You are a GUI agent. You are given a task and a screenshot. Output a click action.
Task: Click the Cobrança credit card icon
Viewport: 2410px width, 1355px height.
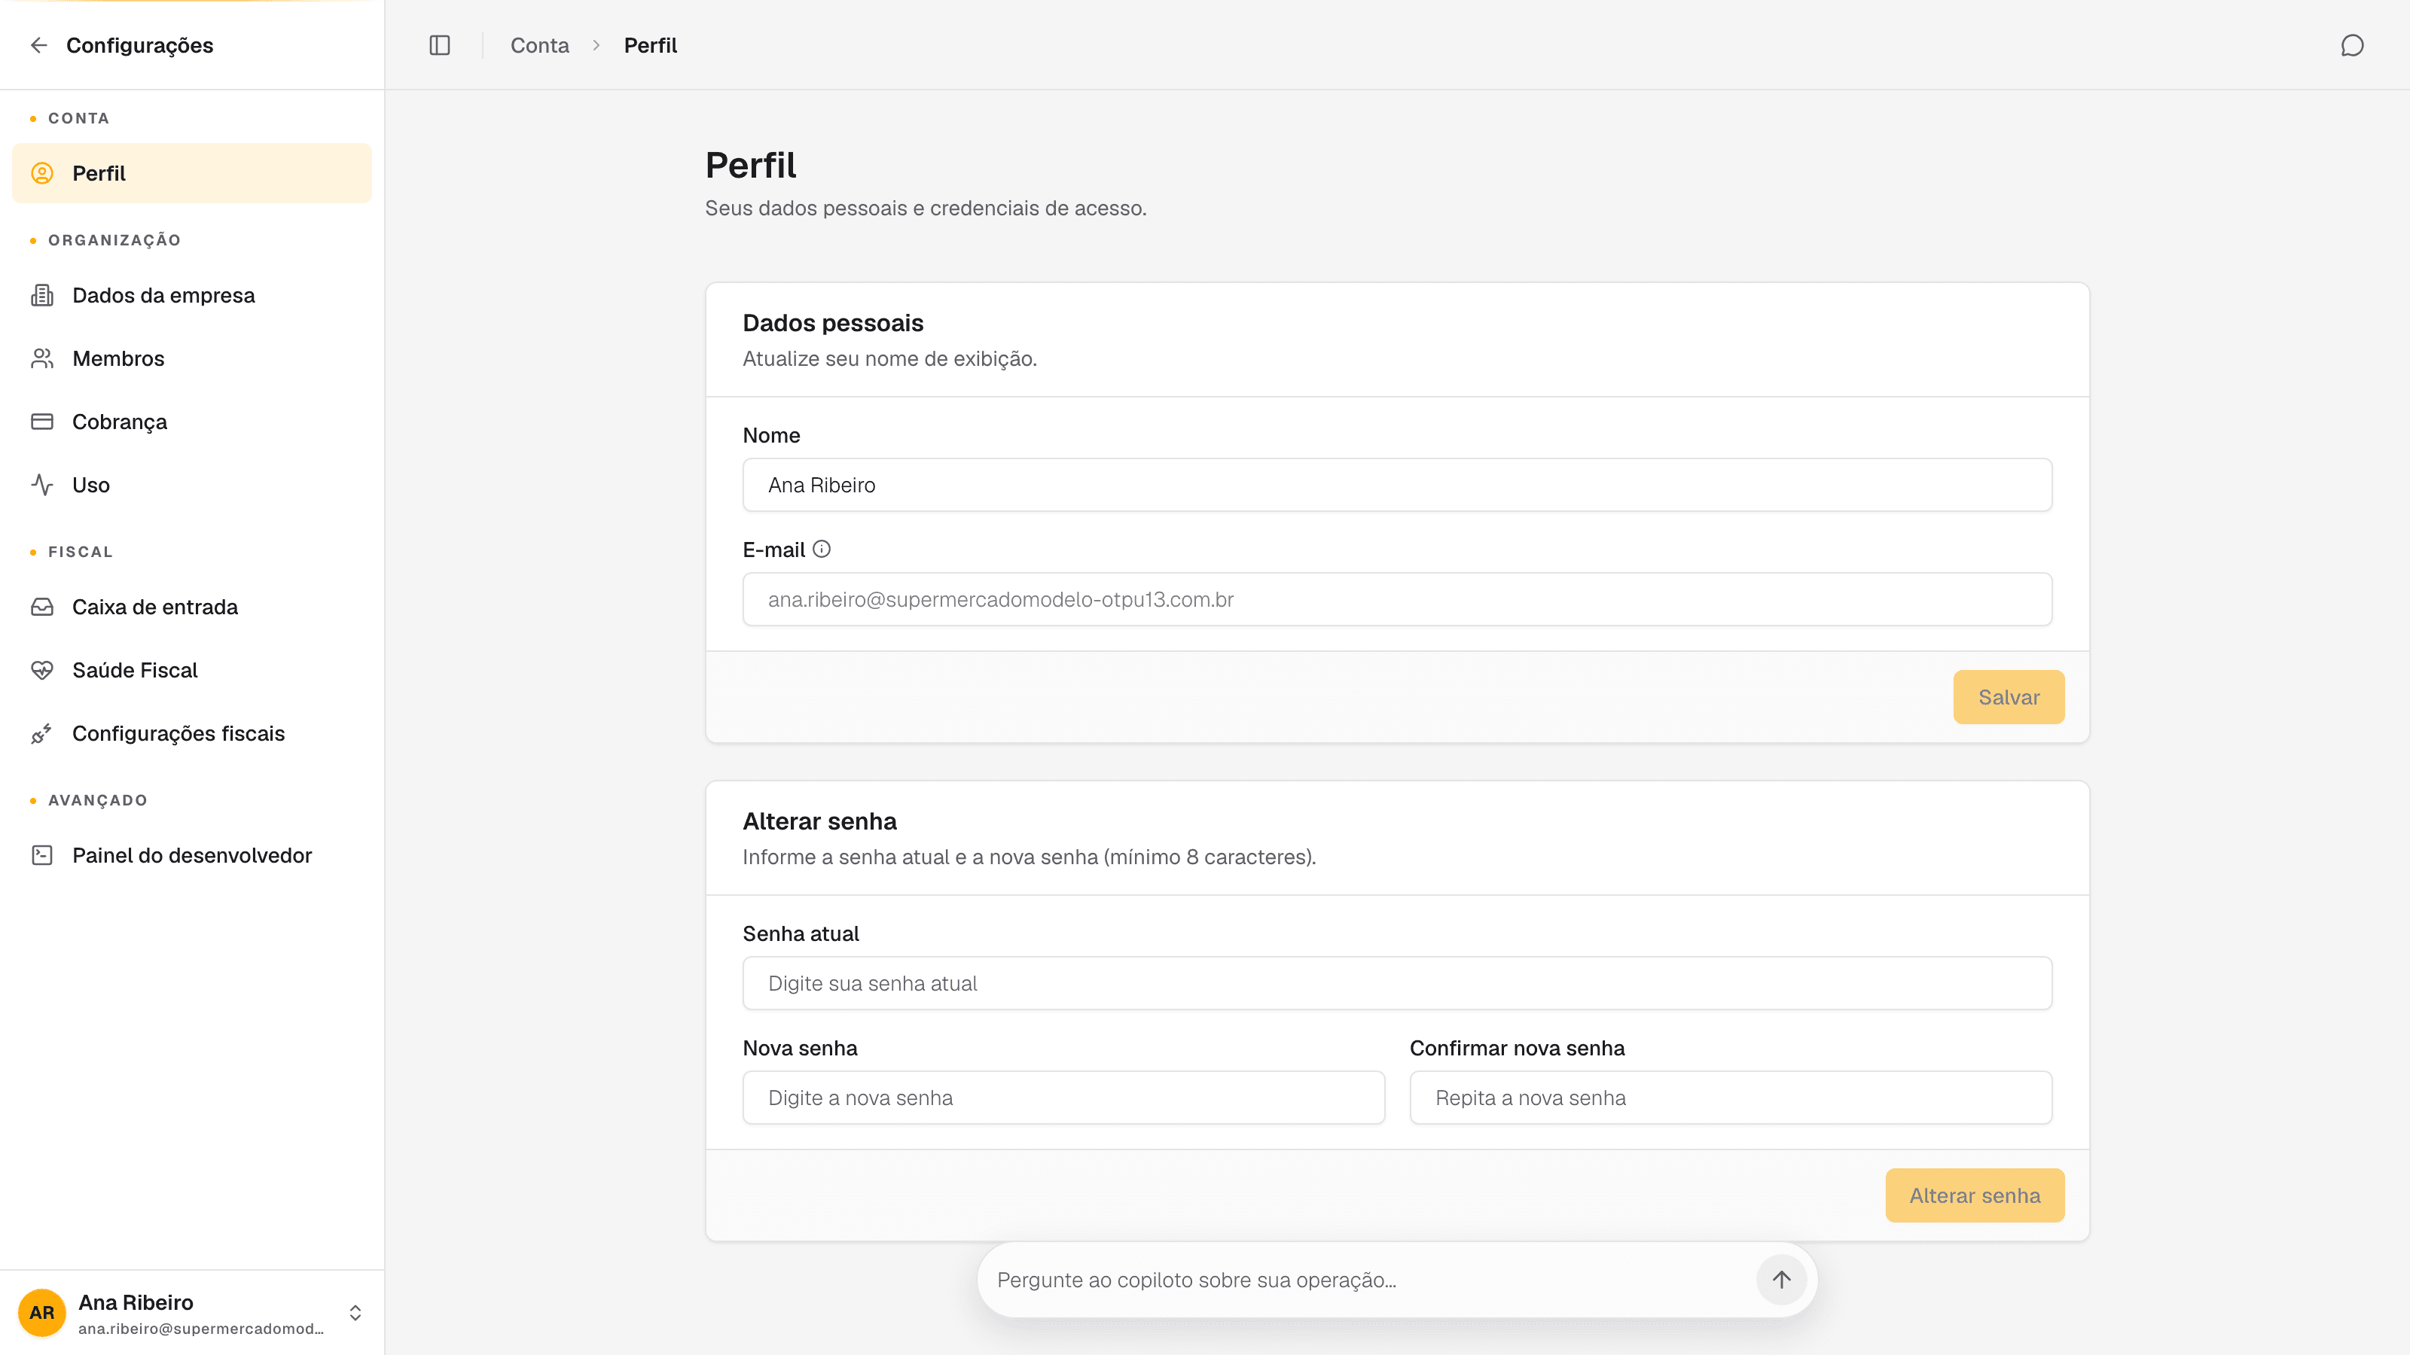(42, 422)
